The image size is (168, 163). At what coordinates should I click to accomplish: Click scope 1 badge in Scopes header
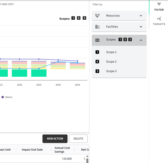[x=120, y=40]
